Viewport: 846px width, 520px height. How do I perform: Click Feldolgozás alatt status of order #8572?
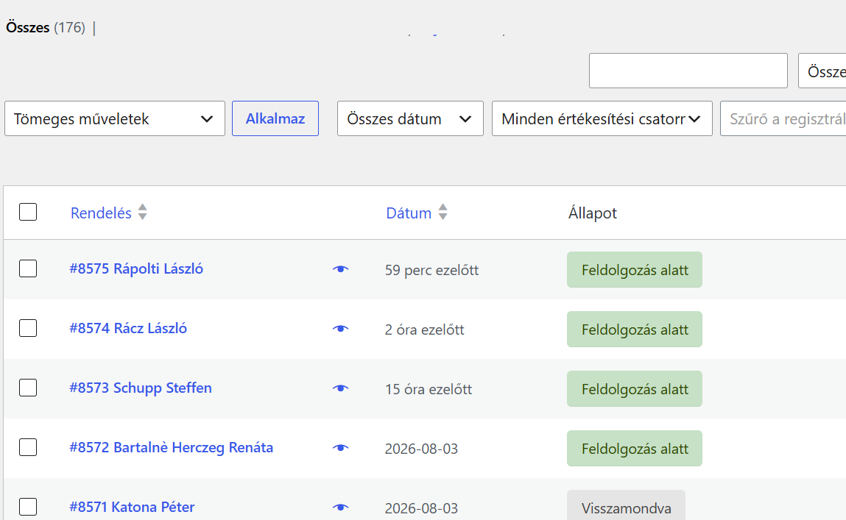pyautogui.click(x=635, y=449)
